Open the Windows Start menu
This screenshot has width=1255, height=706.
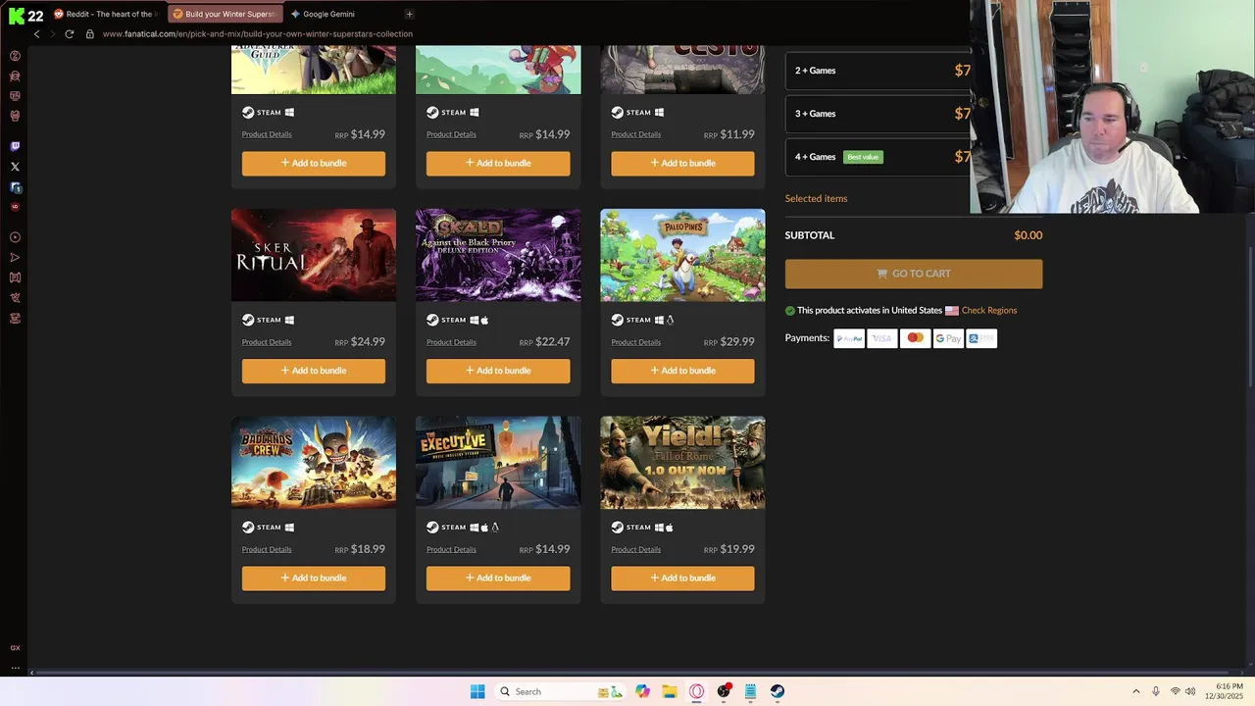coord(477,691)
